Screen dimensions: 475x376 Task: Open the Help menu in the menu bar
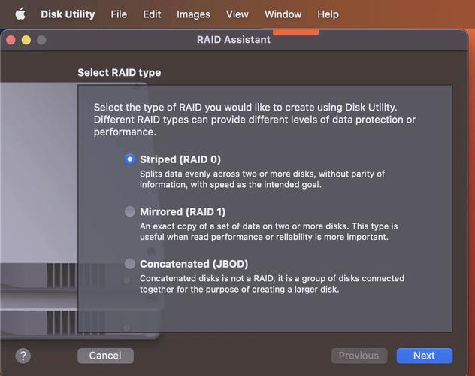pos(328,14)
